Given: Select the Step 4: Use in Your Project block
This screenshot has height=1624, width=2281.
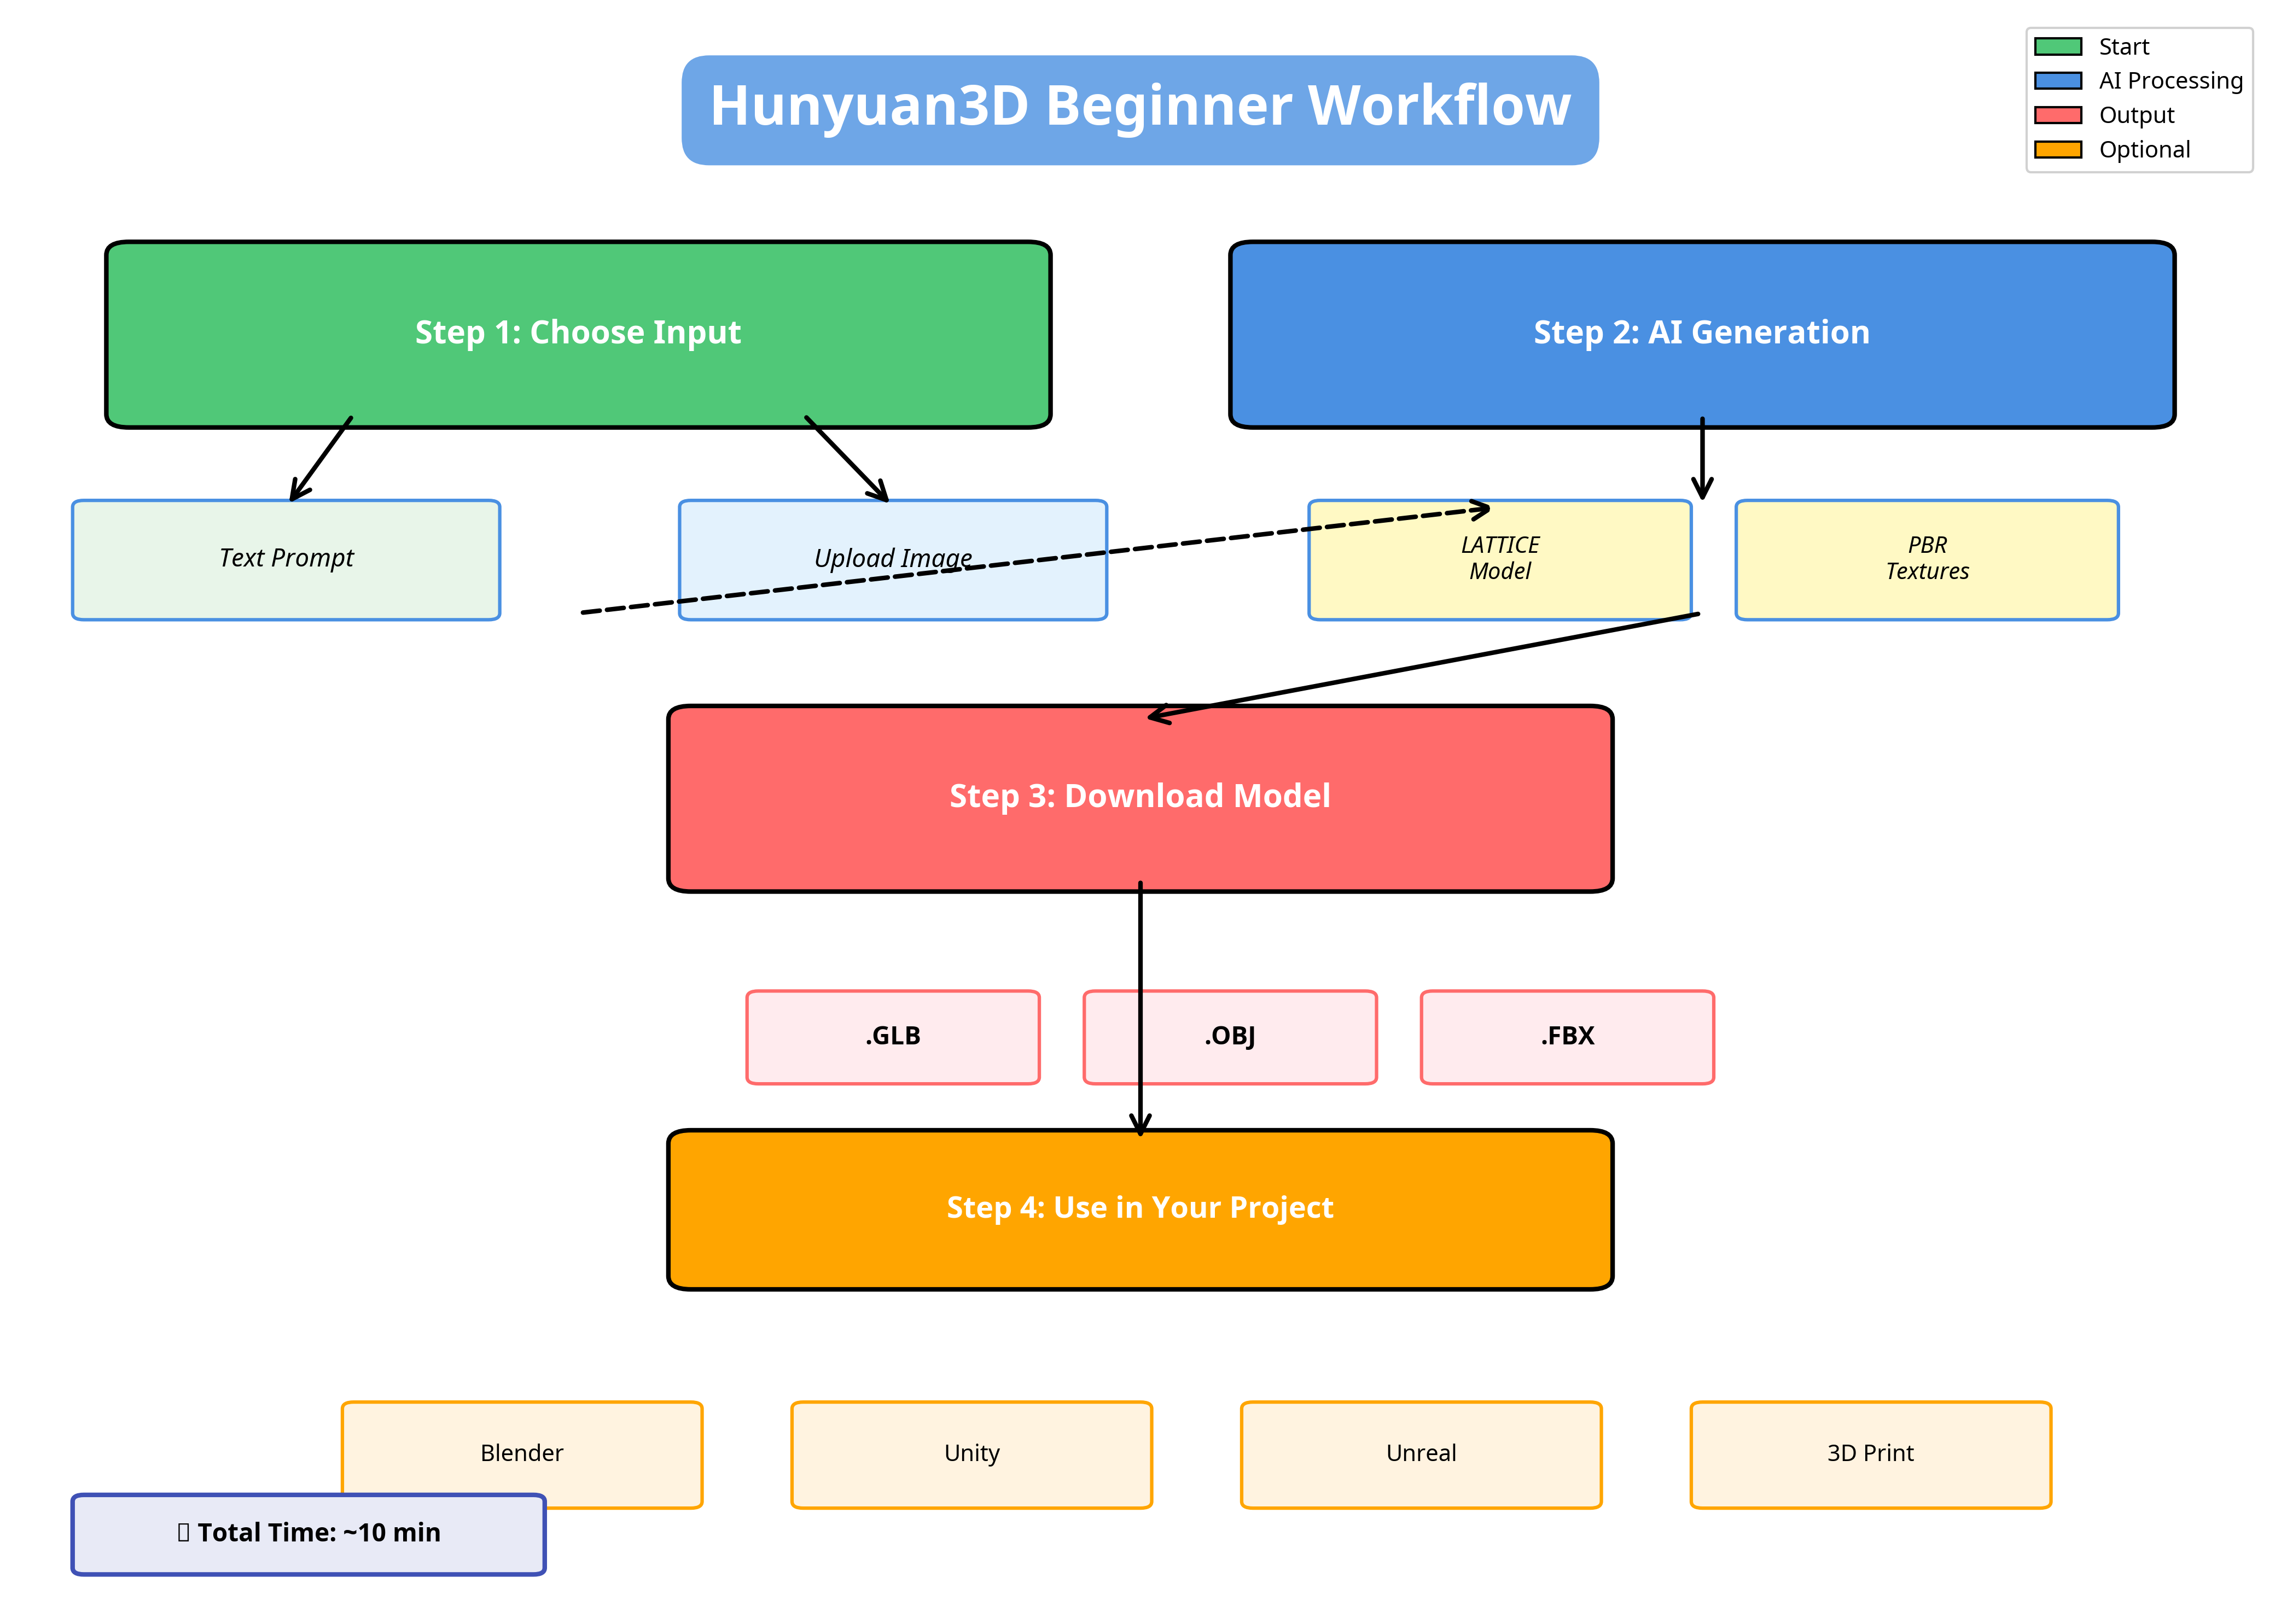Looking at the screenshot, I should pos(1140,1208).
